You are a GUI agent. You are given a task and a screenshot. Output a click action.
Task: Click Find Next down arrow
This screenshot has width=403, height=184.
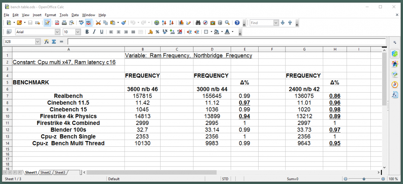283,23
